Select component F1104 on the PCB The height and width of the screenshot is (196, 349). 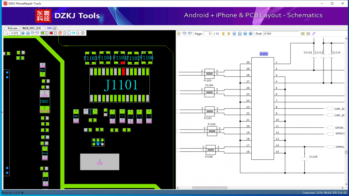click(x=105, y=58)
